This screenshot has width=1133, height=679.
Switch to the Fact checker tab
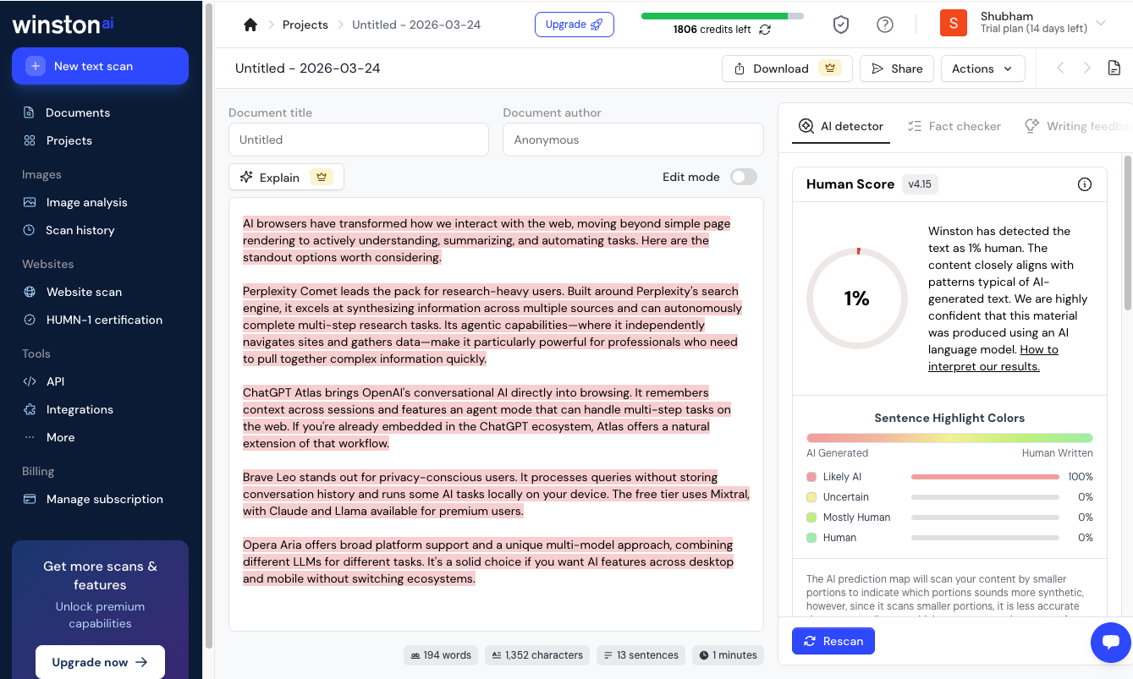(x=954, y=125)
